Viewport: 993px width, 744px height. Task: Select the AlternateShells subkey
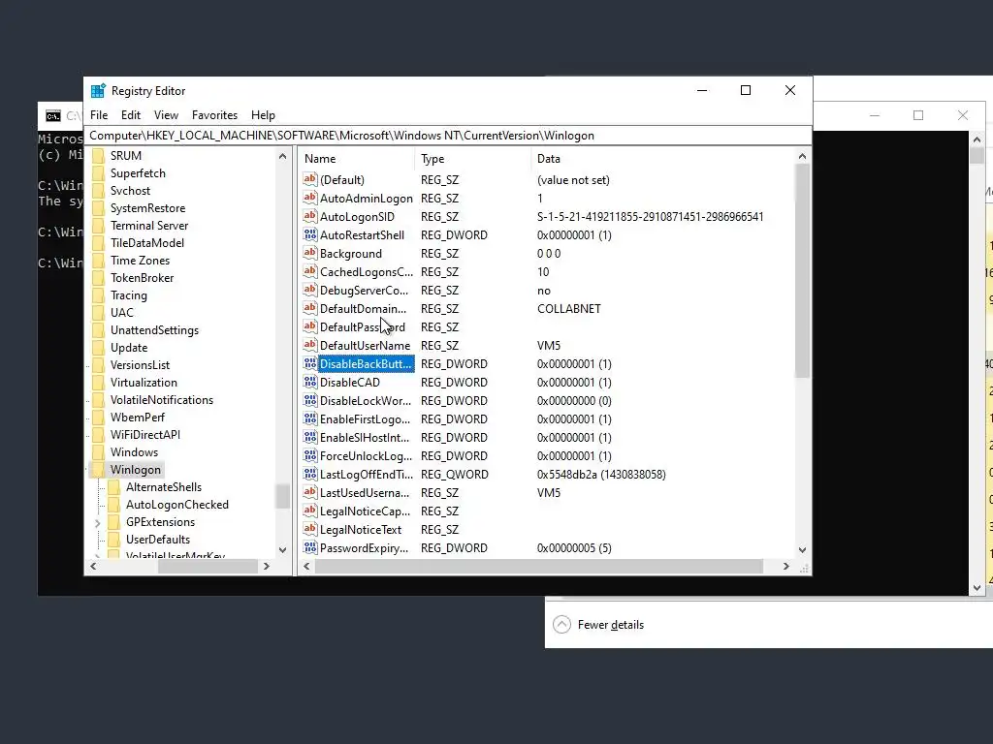[163, 487]
